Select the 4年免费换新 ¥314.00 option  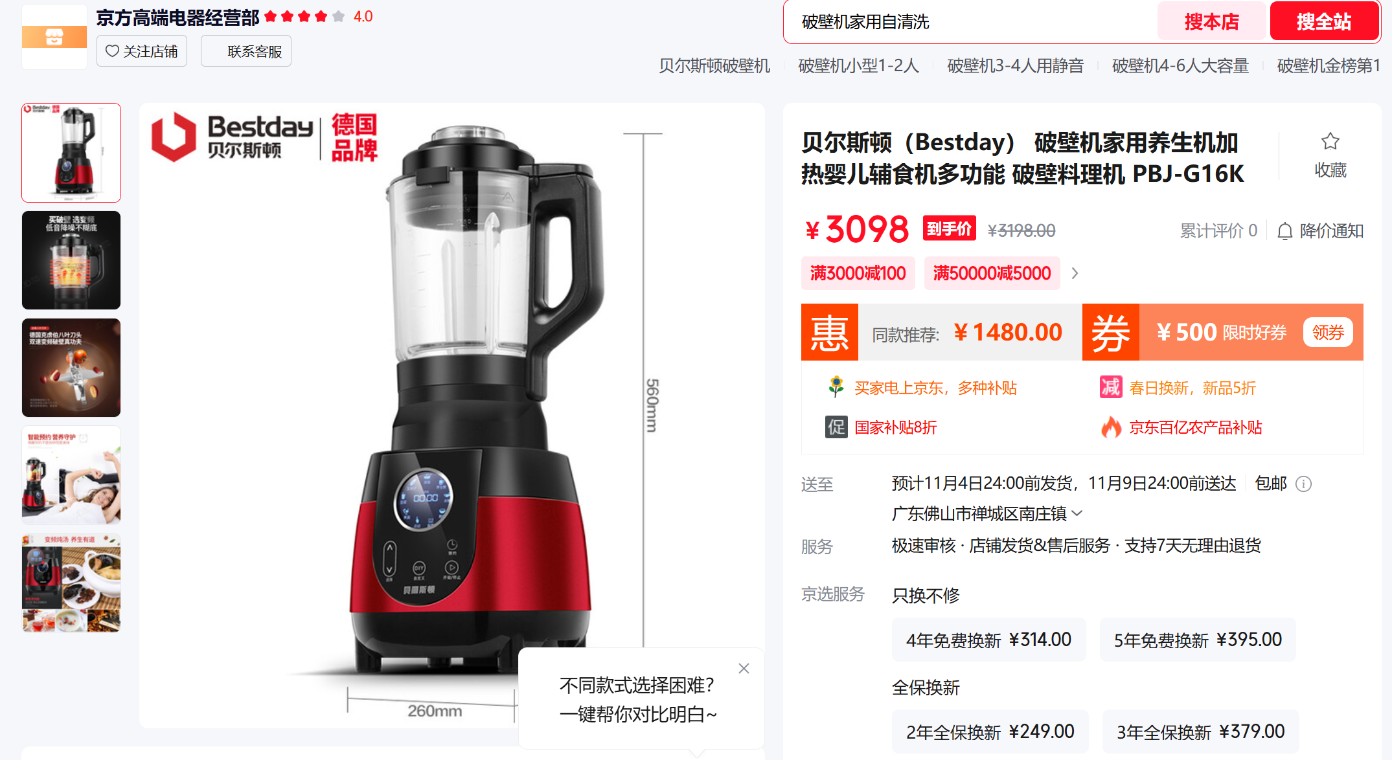988,640
